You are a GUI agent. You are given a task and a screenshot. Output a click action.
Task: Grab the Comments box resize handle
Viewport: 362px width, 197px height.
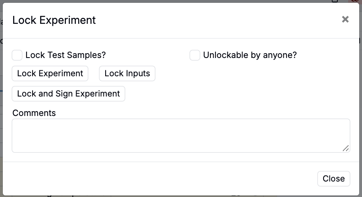click(346, 148)
